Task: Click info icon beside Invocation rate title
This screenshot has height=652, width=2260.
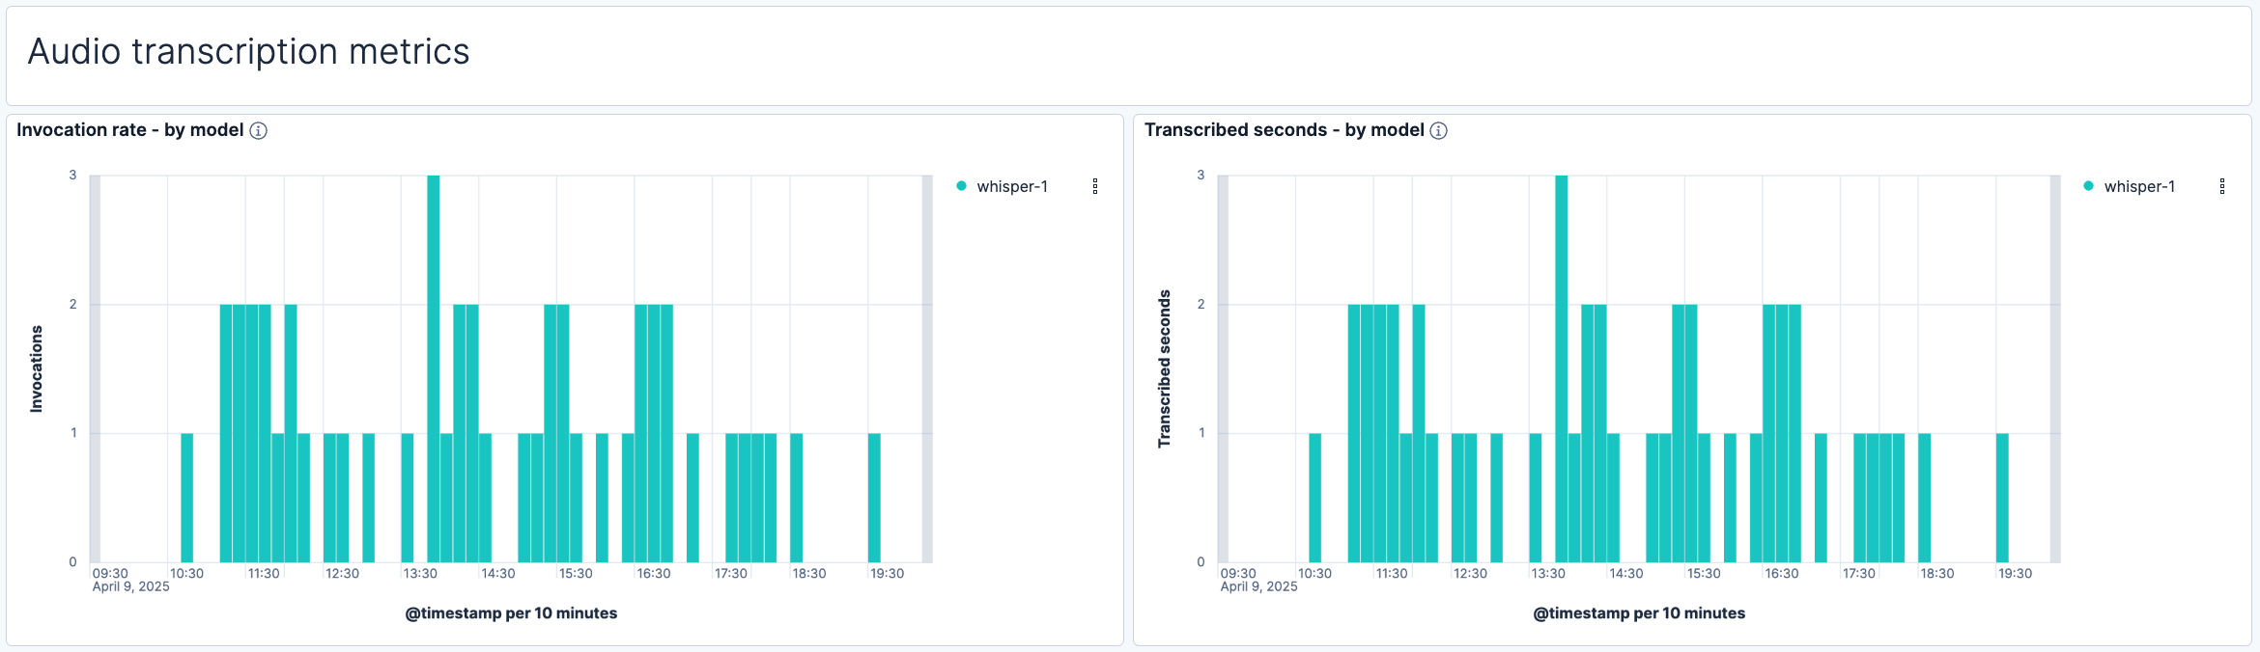Action: pos(258,130)
